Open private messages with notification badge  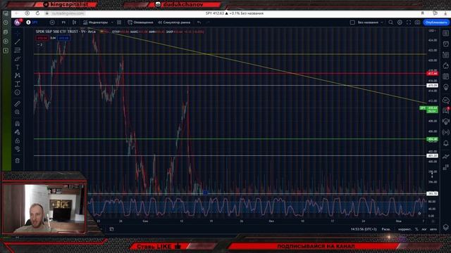446,110
